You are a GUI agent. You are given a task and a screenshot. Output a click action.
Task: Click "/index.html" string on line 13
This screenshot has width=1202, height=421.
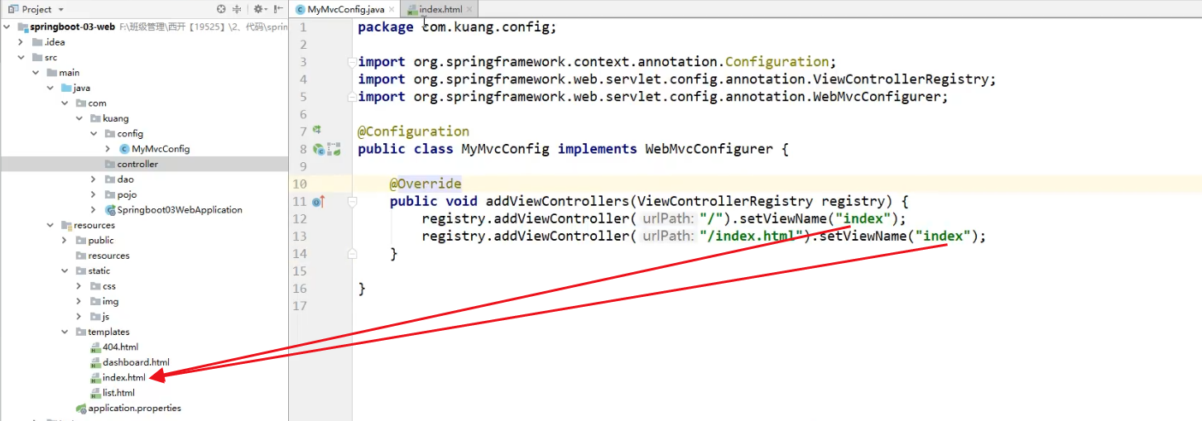[752, 236]
